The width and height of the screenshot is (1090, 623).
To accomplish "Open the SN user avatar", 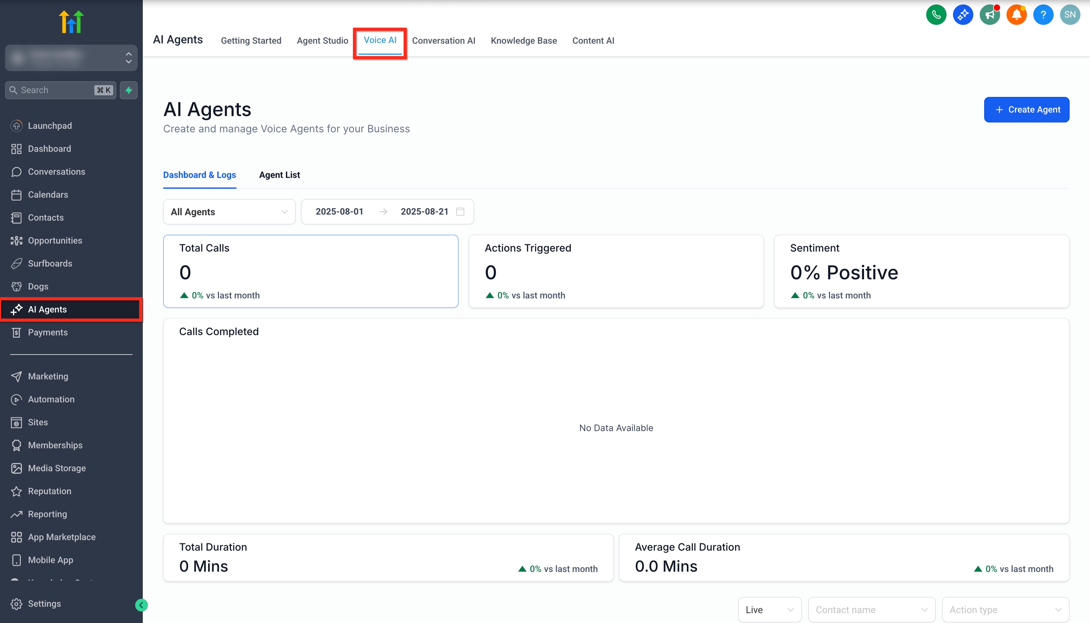I will 1070,15.
